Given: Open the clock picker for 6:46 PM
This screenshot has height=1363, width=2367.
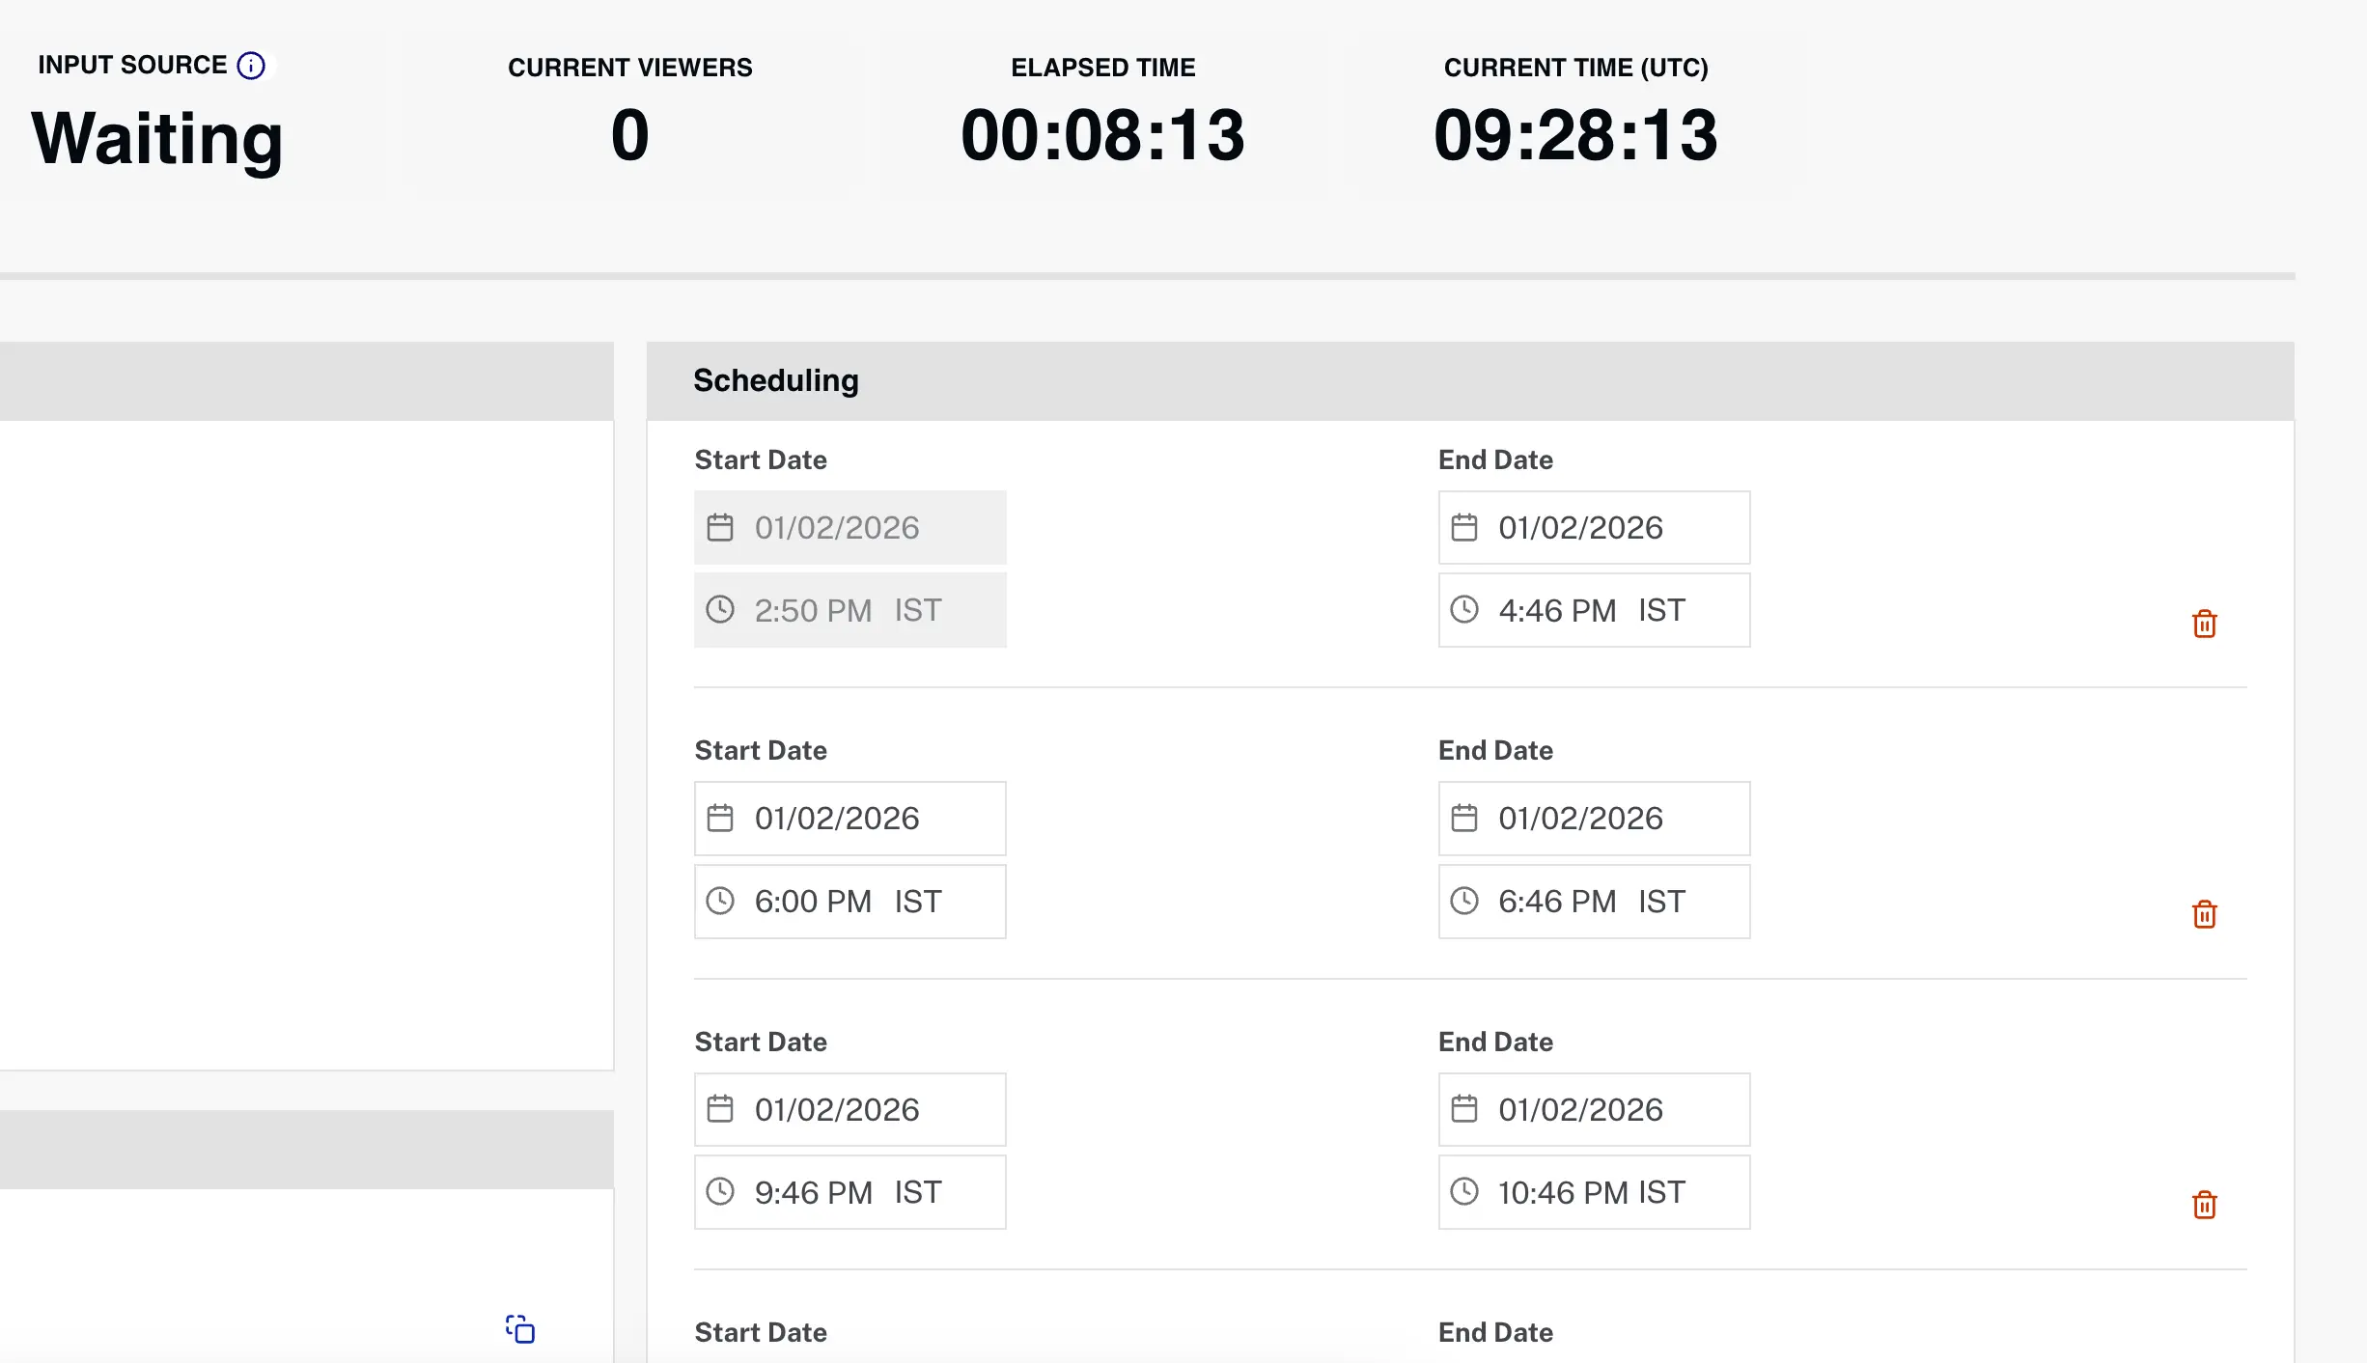Looking at the screenshot, I should point(1464,901).
